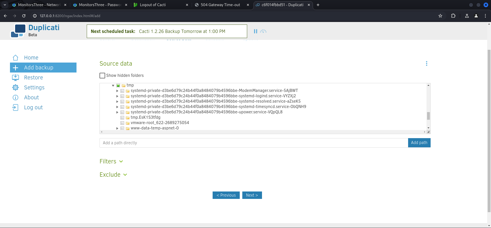This screenshot has width=491, height=228.
Task: Click the Restore icon in sidebar
Action: (15, 78)
